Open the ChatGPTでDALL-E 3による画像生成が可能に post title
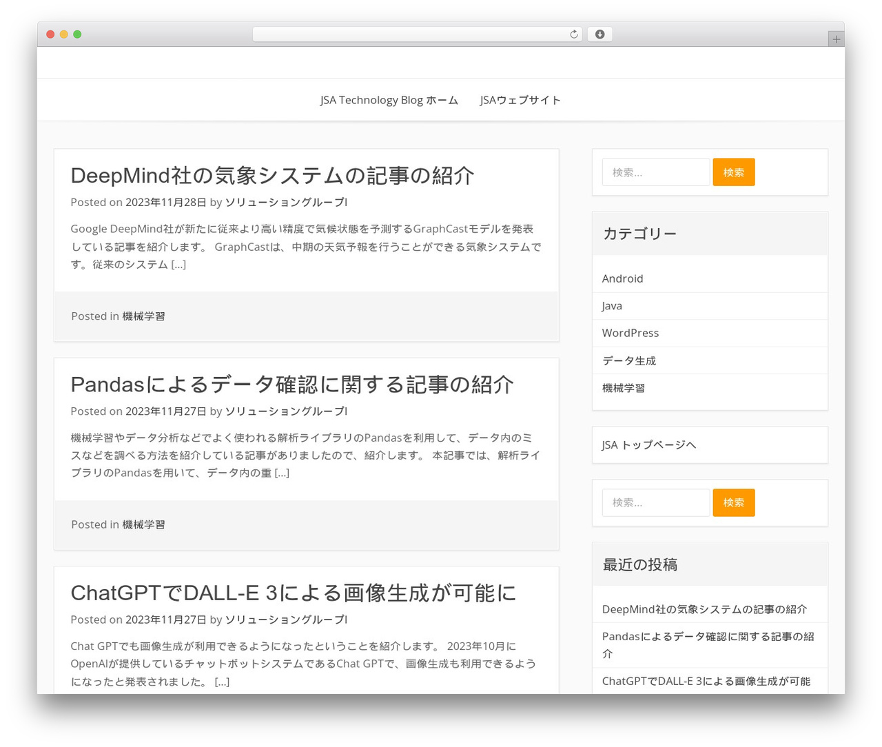Viewport: 882px width, 747px height. 294,593
